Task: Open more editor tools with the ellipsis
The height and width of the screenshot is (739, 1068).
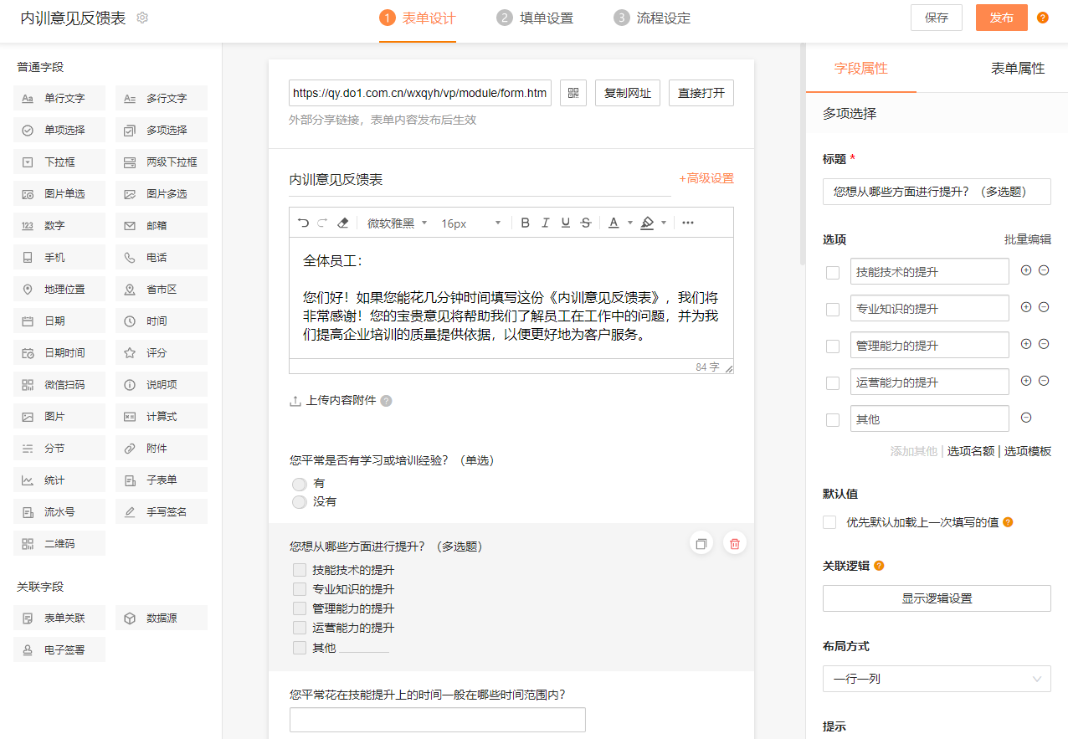Action: click(688, 223)
